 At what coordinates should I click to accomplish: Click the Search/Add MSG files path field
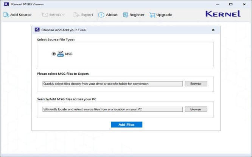tap(112, 109)
